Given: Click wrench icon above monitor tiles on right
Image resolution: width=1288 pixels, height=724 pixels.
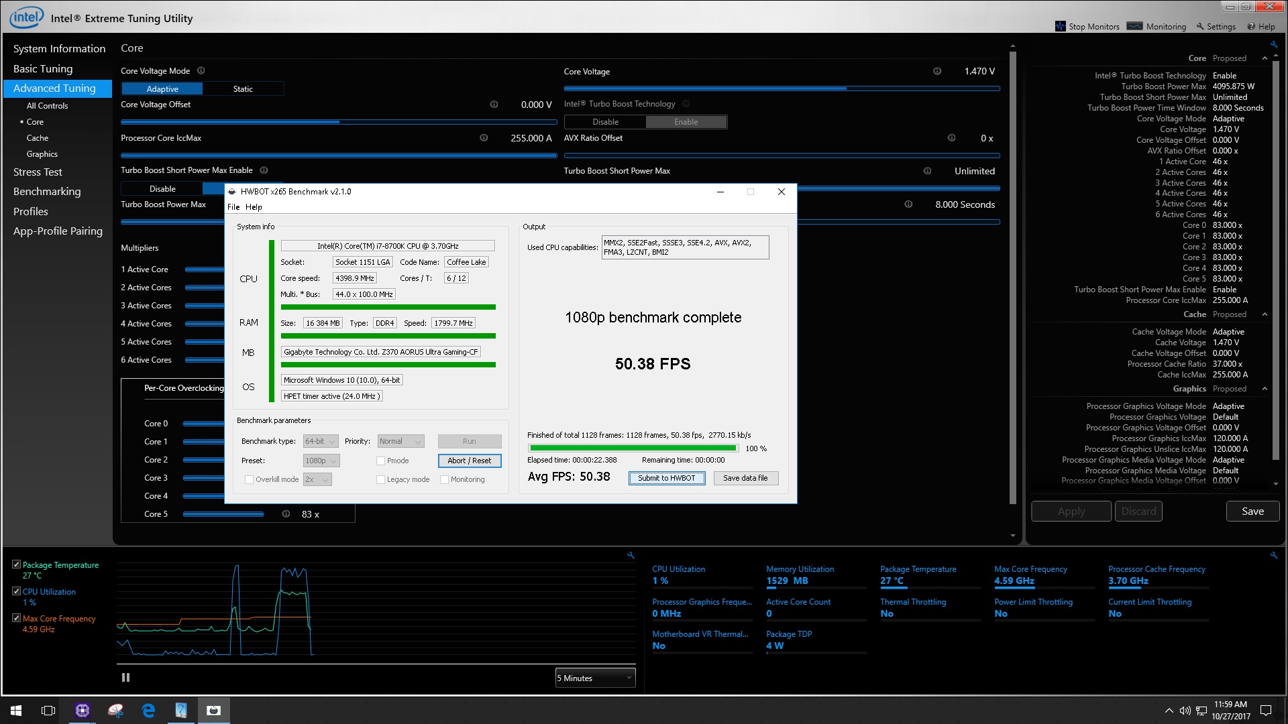Looking at the screenshot, I should [x=1274, y=555].
